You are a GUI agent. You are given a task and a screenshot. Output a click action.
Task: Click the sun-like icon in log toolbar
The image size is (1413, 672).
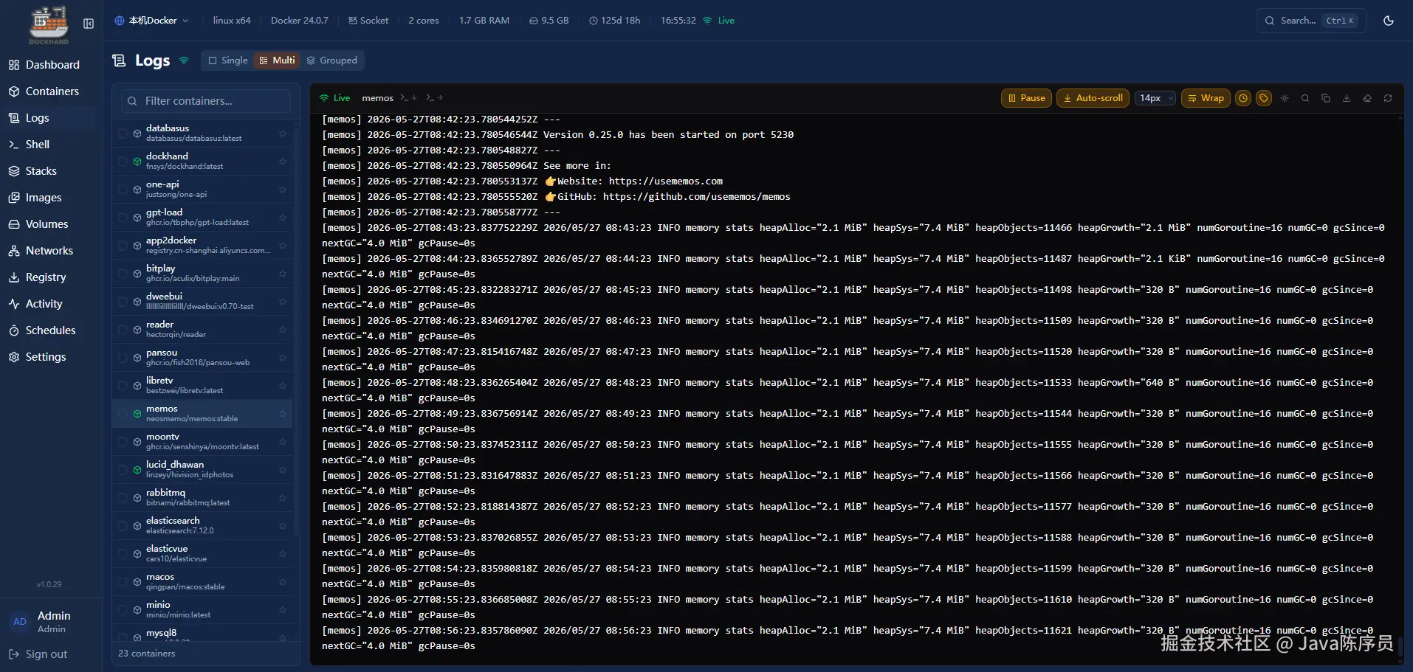click(x=1285, y=98)
